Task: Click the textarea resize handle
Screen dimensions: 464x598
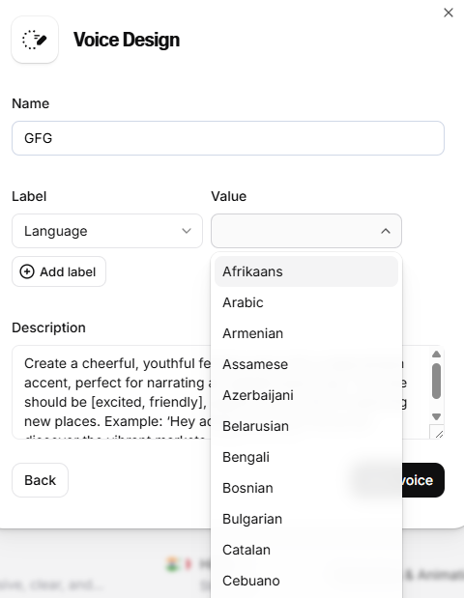Action: [439, 434]
